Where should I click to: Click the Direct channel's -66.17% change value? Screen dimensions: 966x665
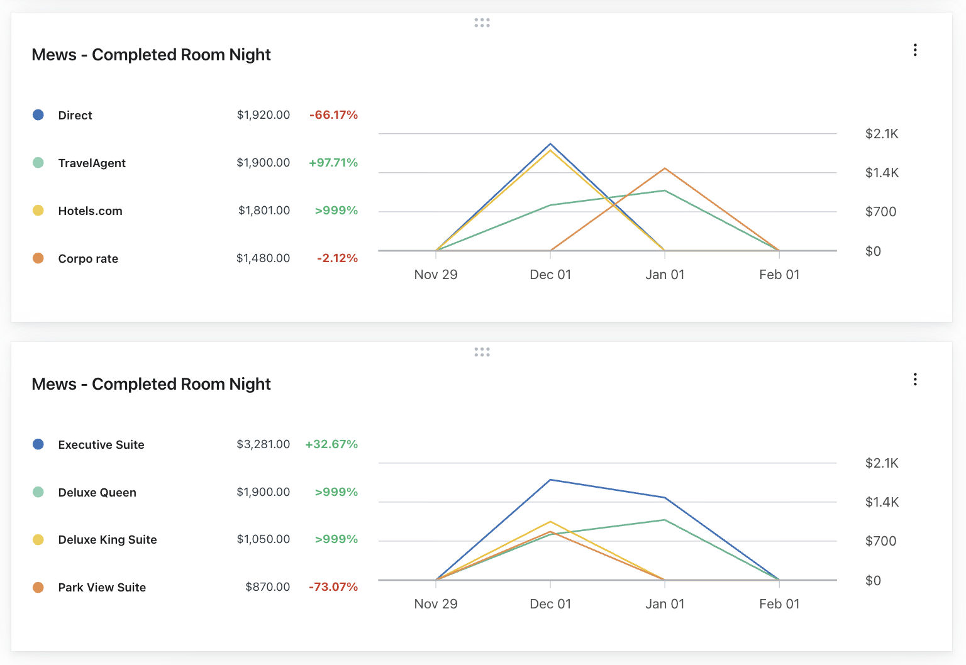[x=333, y=115]
